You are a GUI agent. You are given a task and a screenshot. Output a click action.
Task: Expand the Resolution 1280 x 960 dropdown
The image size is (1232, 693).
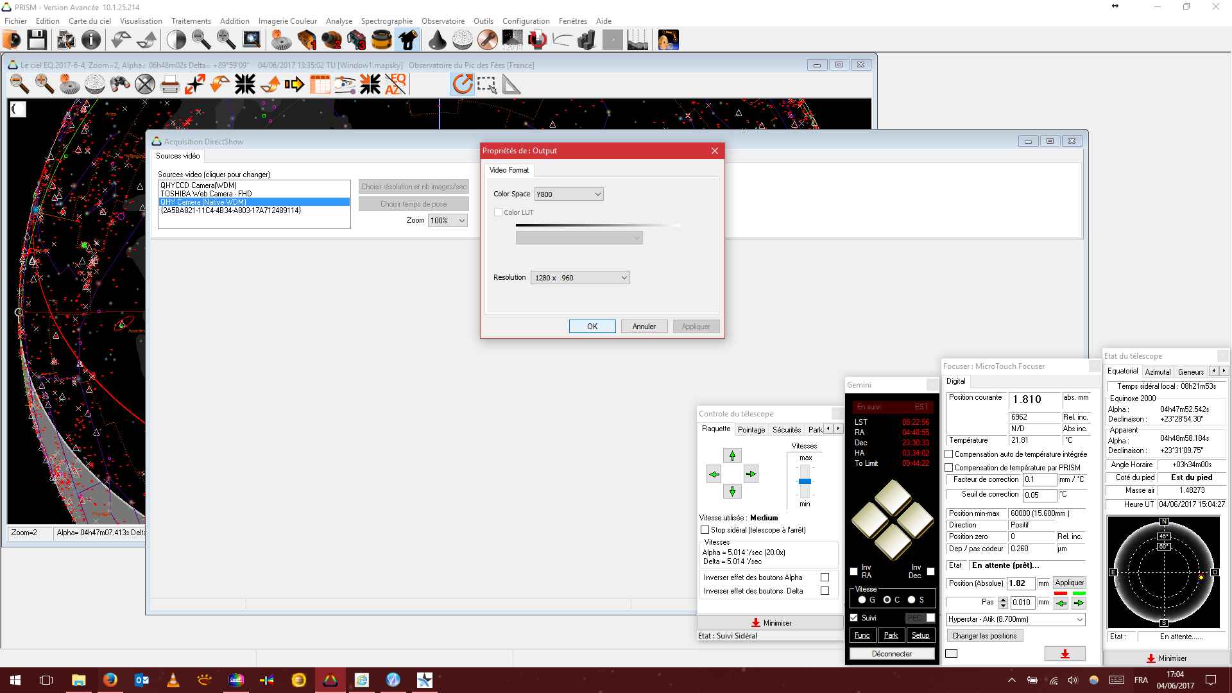coord(579,278)
